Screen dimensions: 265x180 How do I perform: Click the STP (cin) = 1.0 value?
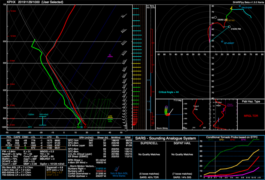tap(54, 170)
